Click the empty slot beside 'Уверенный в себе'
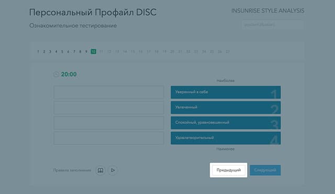Screen dimensions: 335x194 tap(109, 92)
